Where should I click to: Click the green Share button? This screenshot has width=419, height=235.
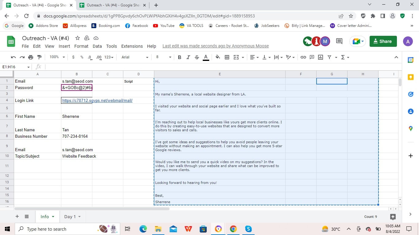pyautogui.click(x=383, y=41)
